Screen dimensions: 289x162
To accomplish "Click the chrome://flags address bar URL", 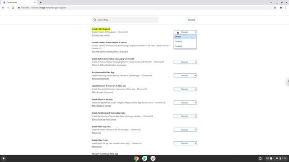I will 49,8.
